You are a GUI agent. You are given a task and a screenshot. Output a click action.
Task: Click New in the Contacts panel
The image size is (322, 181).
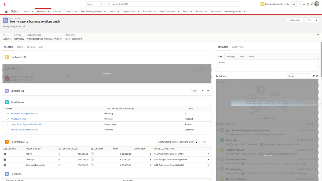pos(195,91)
